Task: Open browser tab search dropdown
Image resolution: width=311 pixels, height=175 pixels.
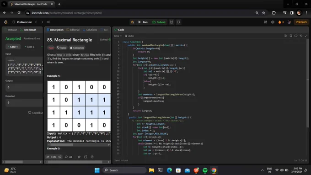Action: tap(4, 4)
